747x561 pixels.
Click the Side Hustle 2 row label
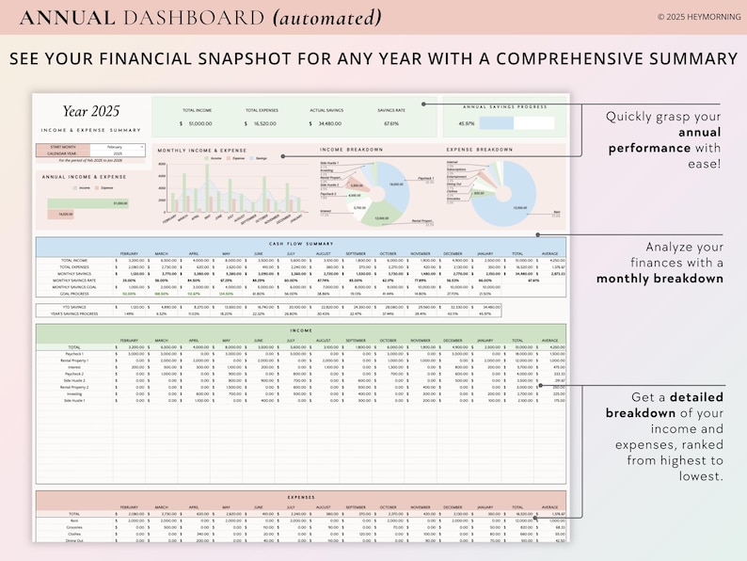point(74,381)
